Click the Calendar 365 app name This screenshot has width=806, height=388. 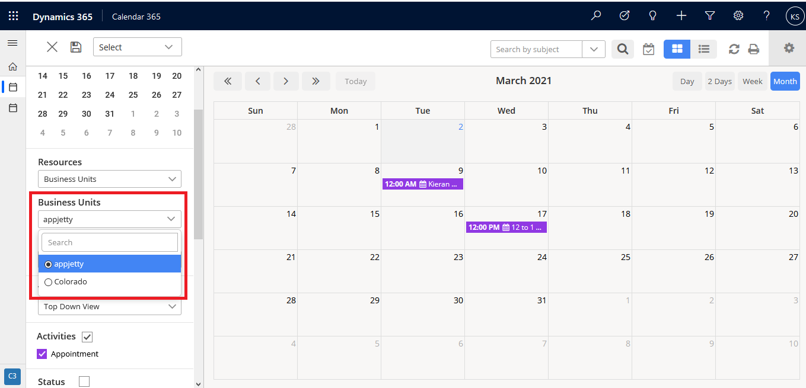click(136, 17)
